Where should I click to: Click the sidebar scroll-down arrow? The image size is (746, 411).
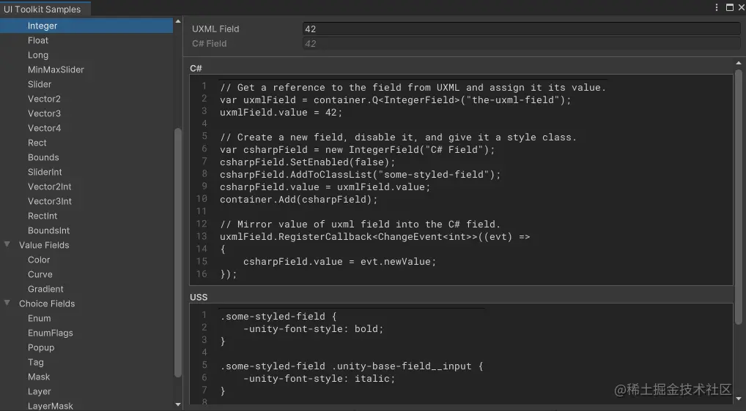(x=178, y=404)
